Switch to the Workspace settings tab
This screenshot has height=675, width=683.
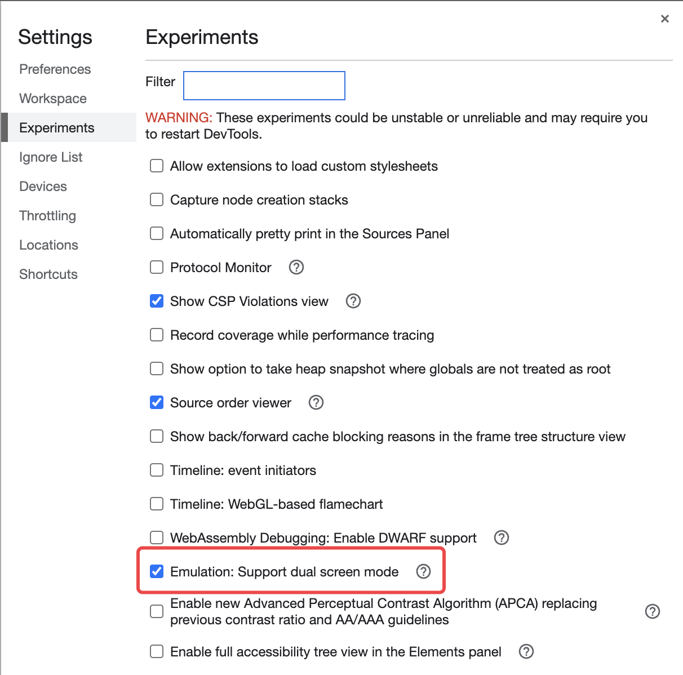(53, 98)
